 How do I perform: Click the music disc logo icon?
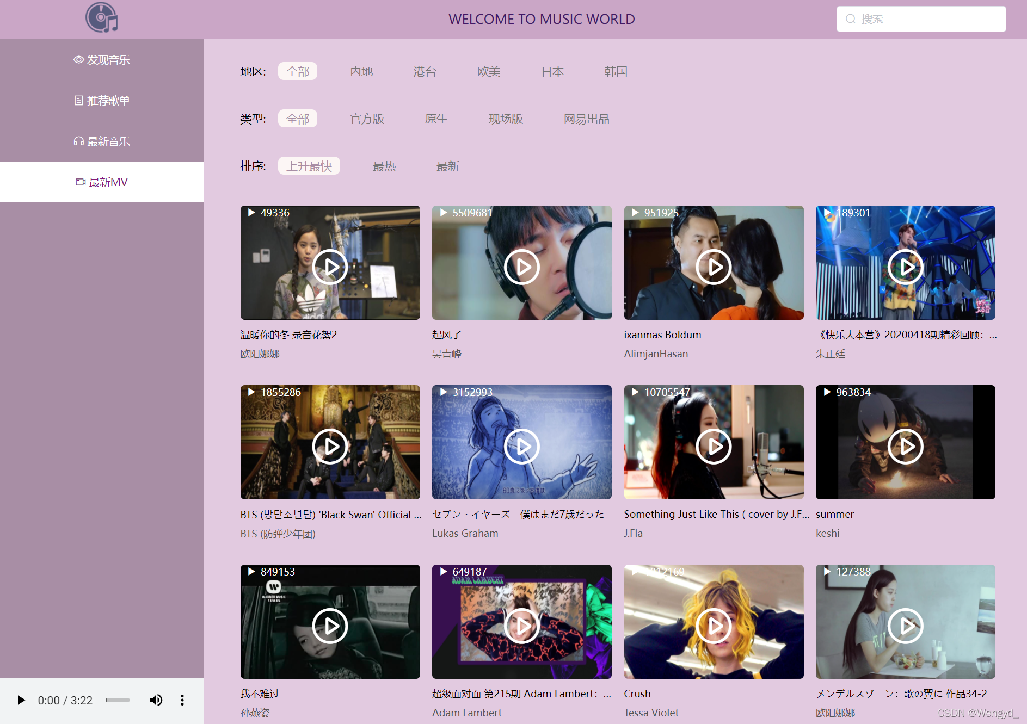tap(102, 18)
